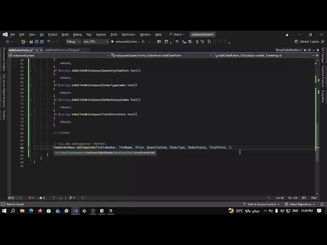The width and height of the screenshot is (327, 245).
Task: Open the File menu
Action: [x=13, y=34]
